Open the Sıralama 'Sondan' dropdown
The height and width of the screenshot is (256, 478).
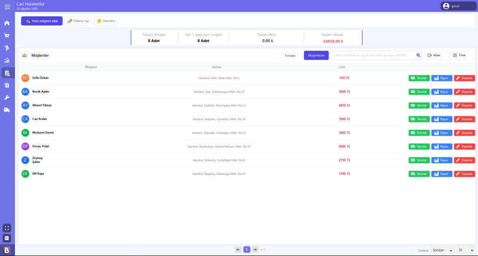click(442, 250)
